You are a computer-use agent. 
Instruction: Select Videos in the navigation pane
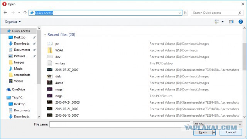19,81
